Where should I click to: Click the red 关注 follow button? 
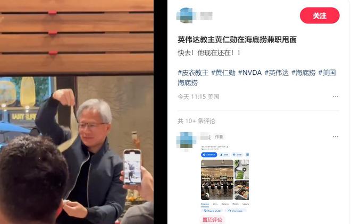[320, 15]
